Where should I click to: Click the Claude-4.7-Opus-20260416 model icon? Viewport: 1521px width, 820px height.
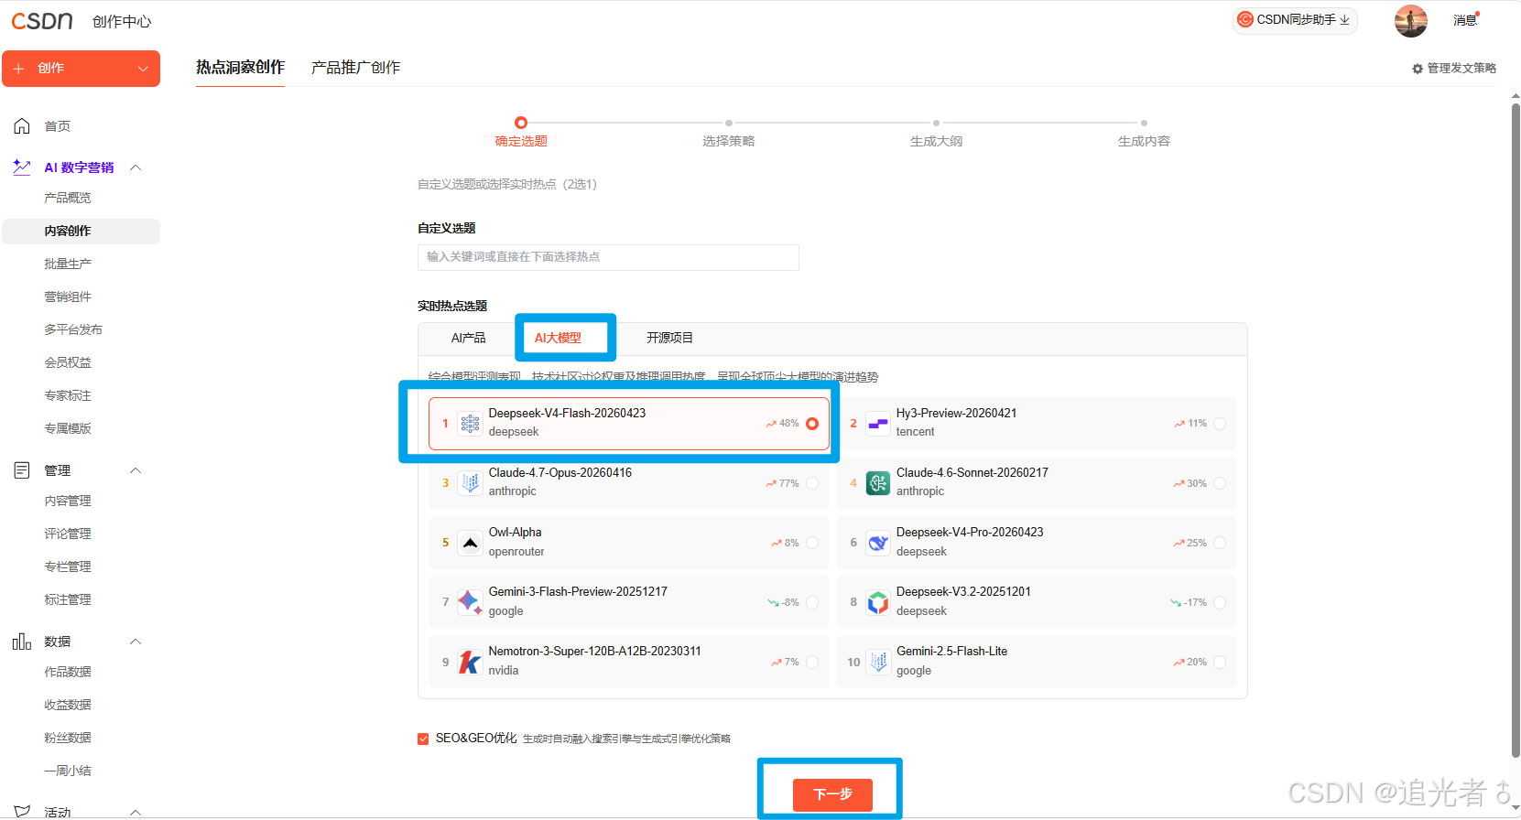pyautogui.click(x=470, y=483)
